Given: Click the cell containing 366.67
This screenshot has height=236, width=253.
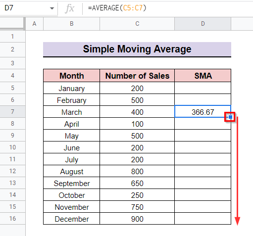Looking at the screenshot, I should click(202, 112).
